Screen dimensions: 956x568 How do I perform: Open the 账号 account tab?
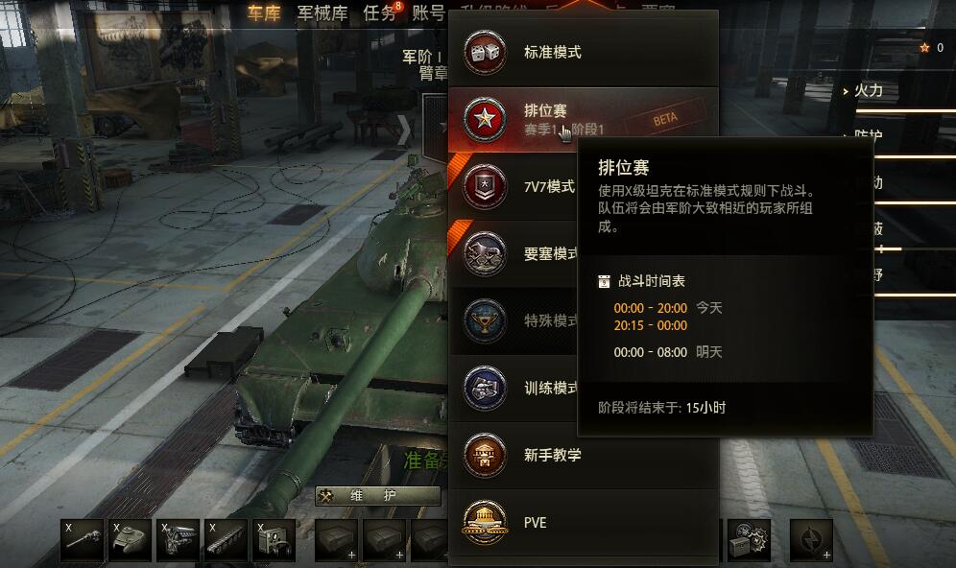(428, 13)
